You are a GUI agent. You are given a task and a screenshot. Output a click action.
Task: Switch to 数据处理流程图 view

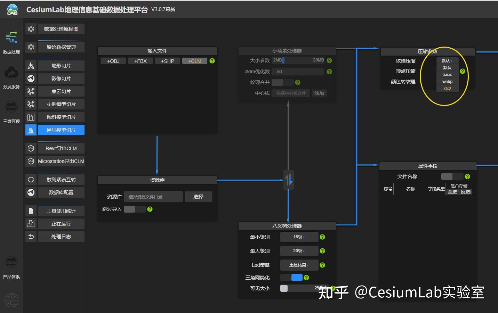point(61,28)
